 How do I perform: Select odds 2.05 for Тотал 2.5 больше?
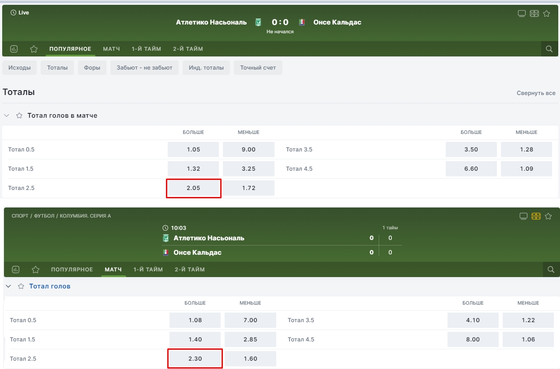point(193,188)
